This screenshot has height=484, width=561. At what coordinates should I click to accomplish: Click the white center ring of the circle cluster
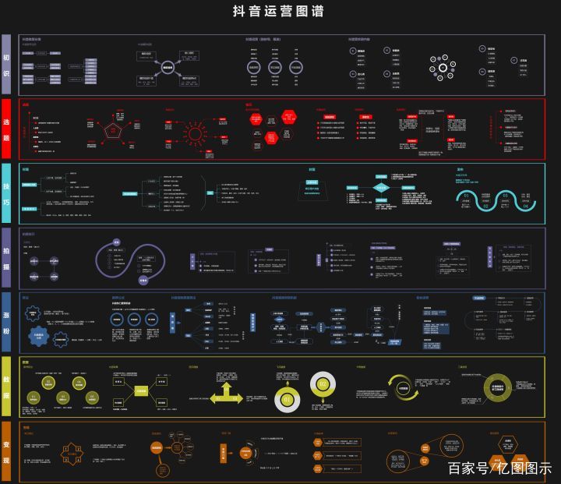click(x=443, y=68)
